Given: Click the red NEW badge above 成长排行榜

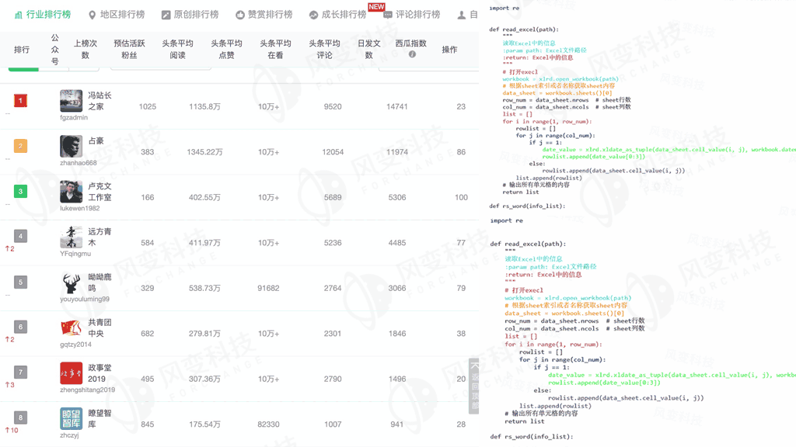Looking at the screenshot, I should (x=375, y=5).
